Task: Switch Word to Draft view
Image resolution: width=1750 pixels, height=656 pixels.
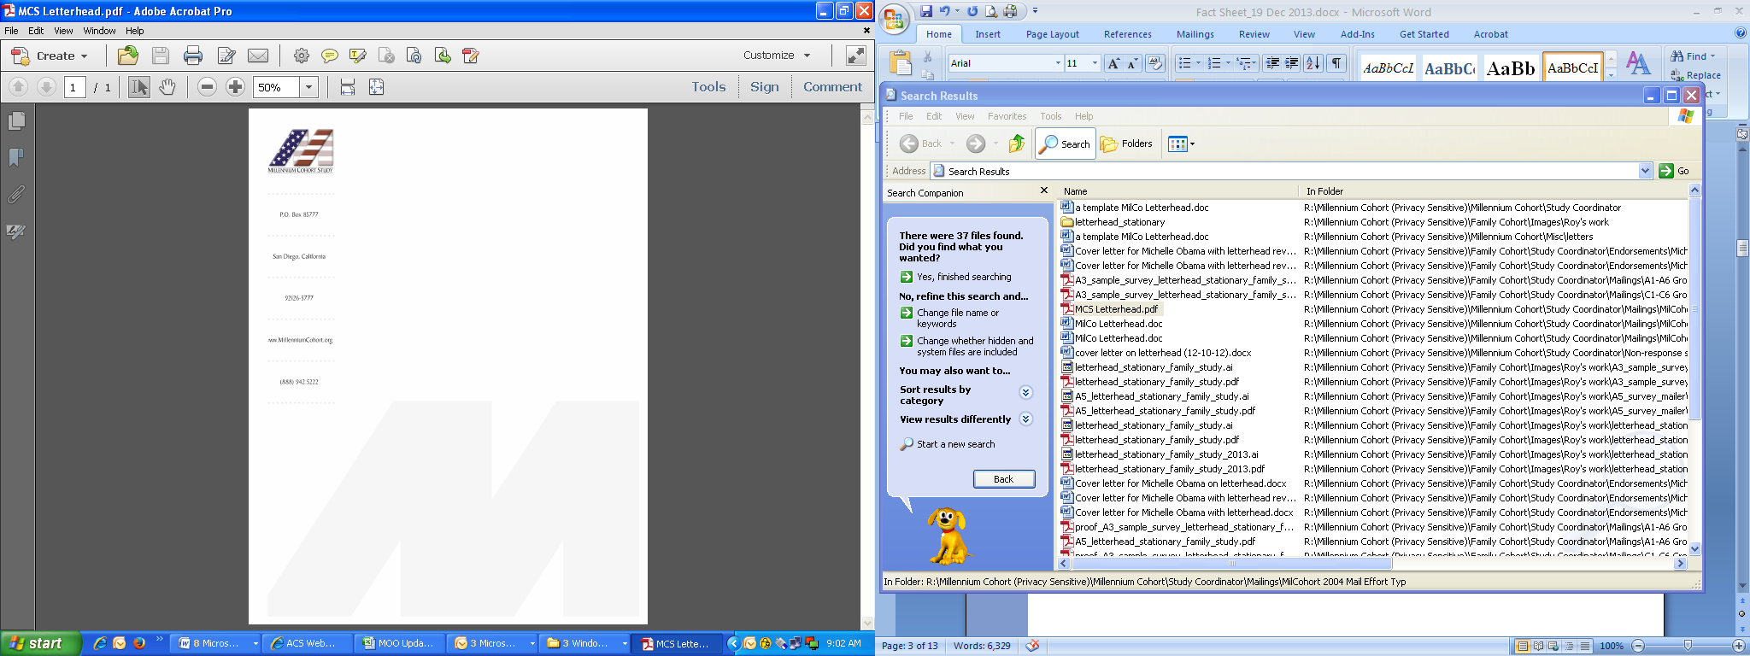Action: (1585, 646)
